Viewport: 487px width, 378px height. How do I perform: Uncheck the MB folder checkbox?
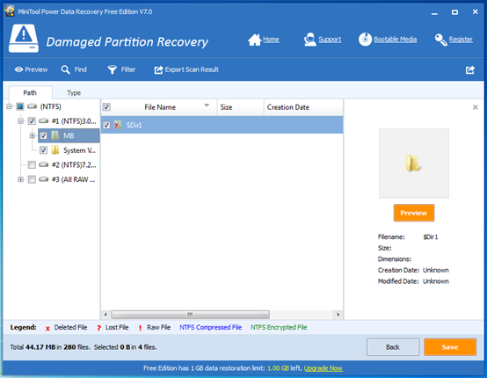pos(43,135)
